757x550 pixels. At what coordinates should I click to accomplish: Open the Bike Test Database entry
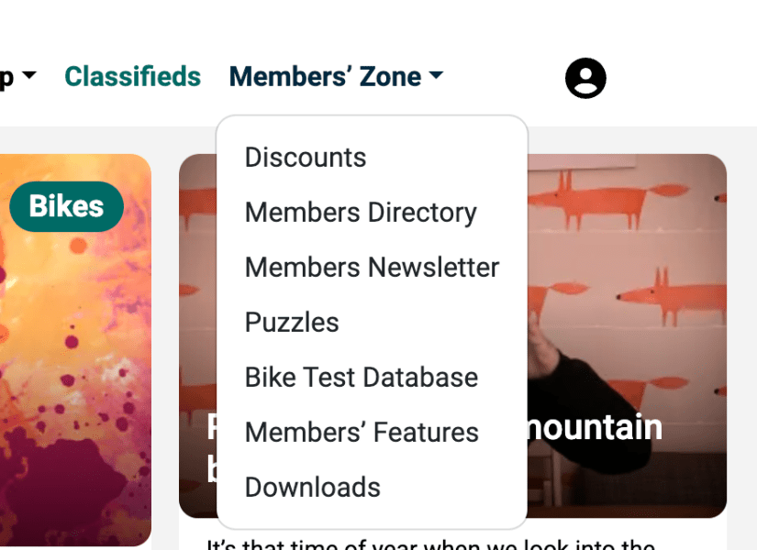(x=362, y=378)
